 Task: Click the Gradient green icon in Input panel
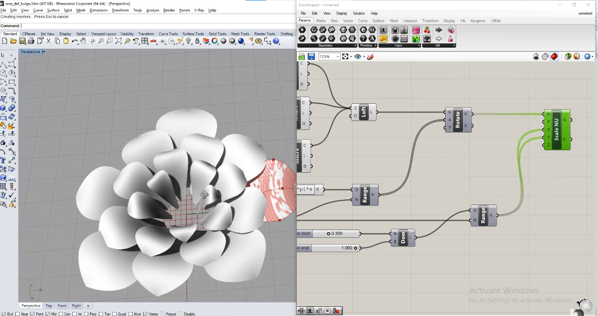(x=415, y=39)
